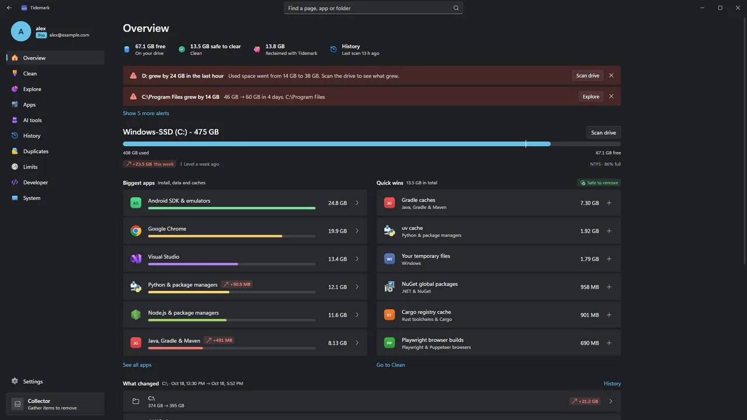Screen dimensions: 747x420
Task: Add Cargo registry cache to collector
Action: click(609, 315)
